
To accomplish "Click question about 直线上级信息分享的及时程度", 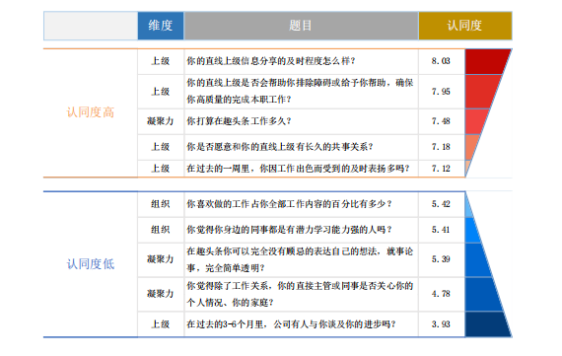I will click(271, 61).
